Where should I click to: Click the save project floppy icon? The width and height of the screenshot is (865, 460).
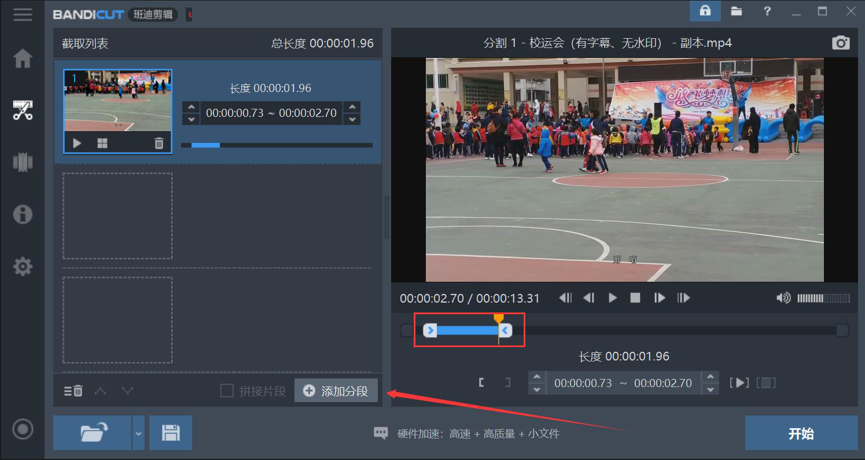(171, 433)
